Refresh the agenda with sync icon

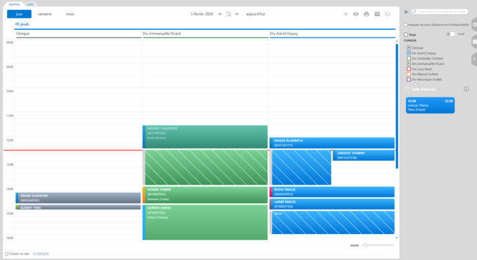[388, 14]
